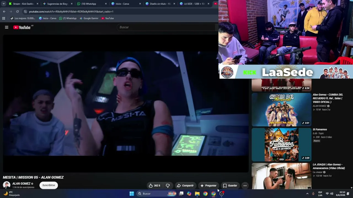Switch to the Inicio - Canva tab
Screen dimensions: 353x198
click(x=126, y=4)
